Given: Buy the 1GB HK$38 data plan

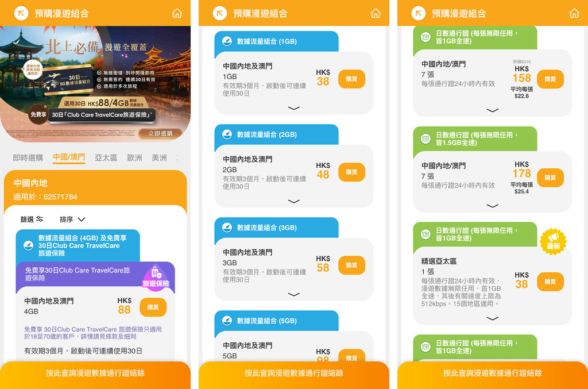Looking at the screenshot, I should click(351, 79).
